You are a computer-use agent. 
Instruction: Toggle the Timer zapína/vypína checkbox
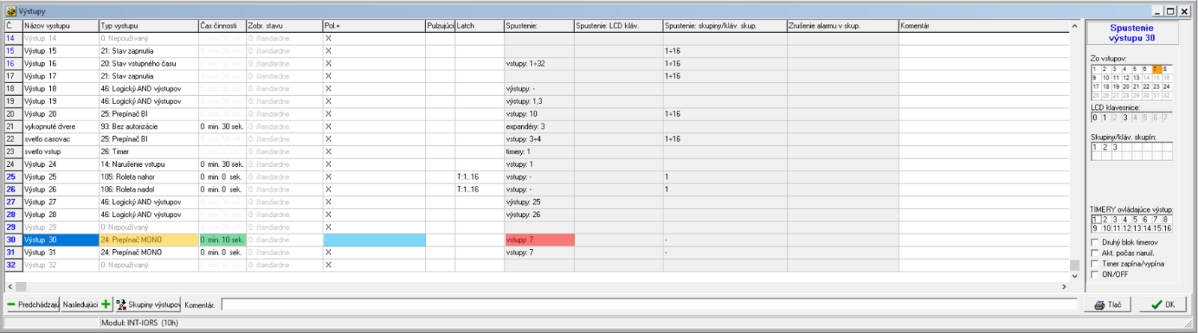[x=1095, y=263]
